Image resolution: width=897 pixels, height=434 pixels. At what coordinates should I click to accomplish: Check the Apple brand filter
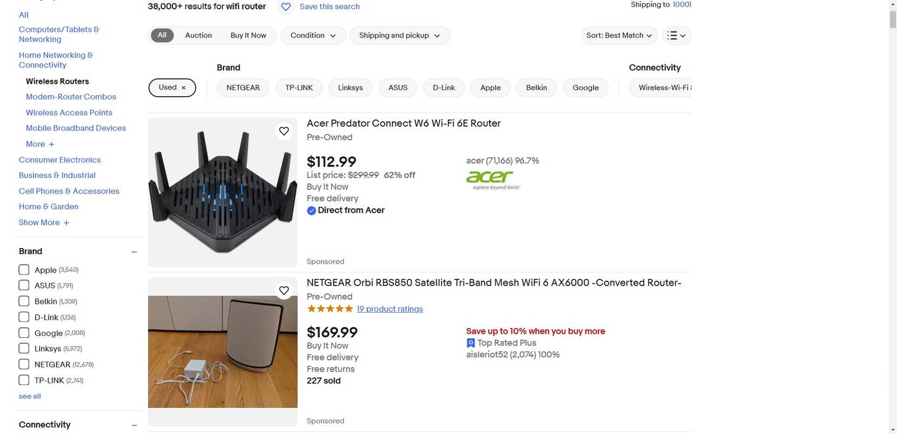24,269
